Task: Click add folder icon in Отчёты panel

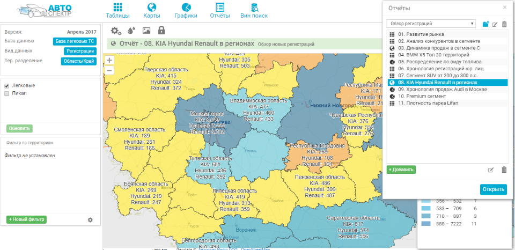Action: tap(485, 24)
